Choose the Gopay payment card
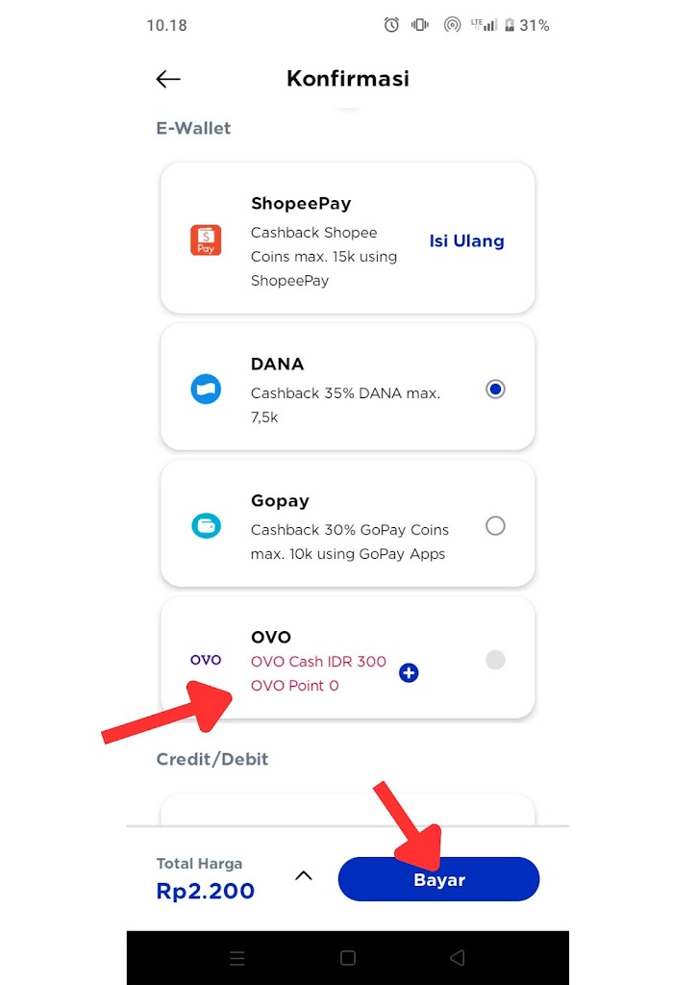This screenshot has width=696, height=985. (x=348, y=524)
